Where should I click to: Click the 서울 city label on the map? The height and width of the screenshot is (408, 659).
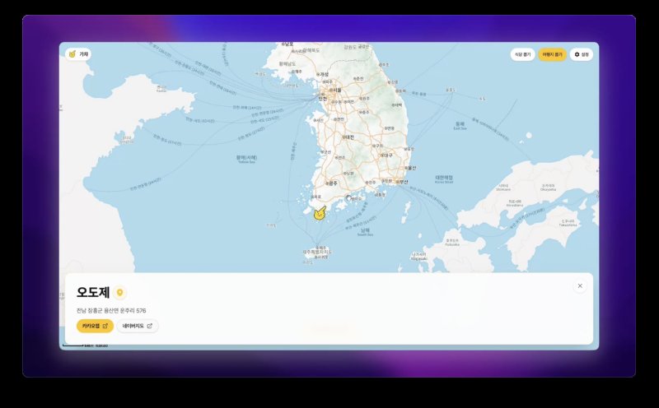click(x=335, y=89)
